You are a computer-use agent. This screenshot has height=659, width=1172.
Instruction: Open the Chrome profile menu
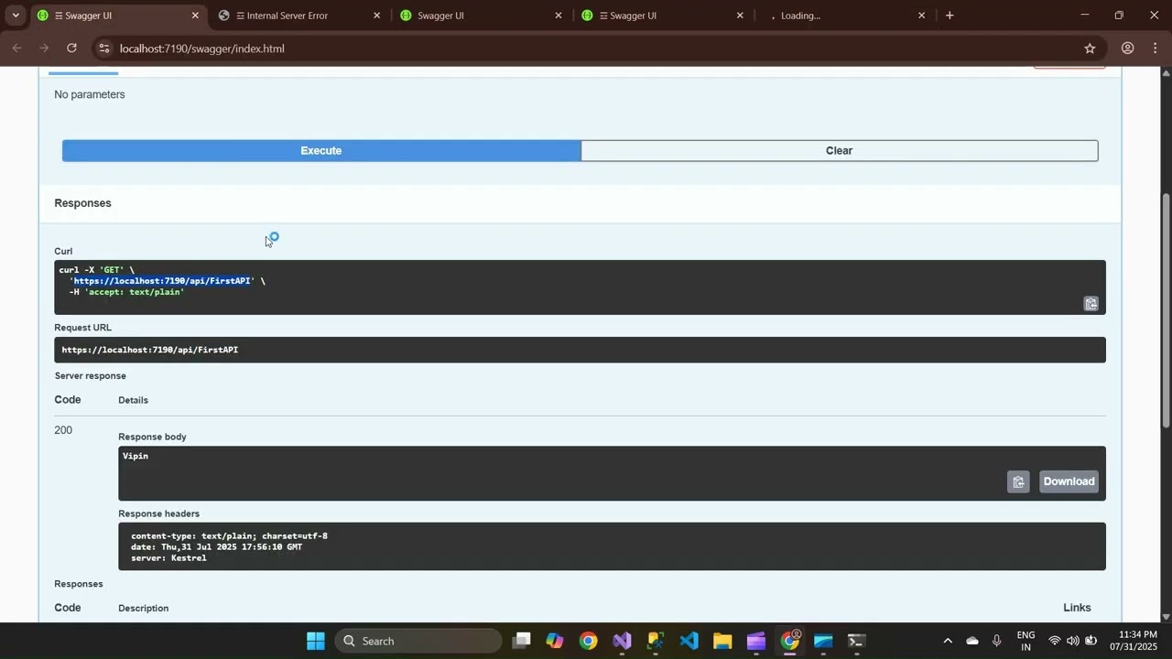pyautogui.click(x=1128, y=49)
